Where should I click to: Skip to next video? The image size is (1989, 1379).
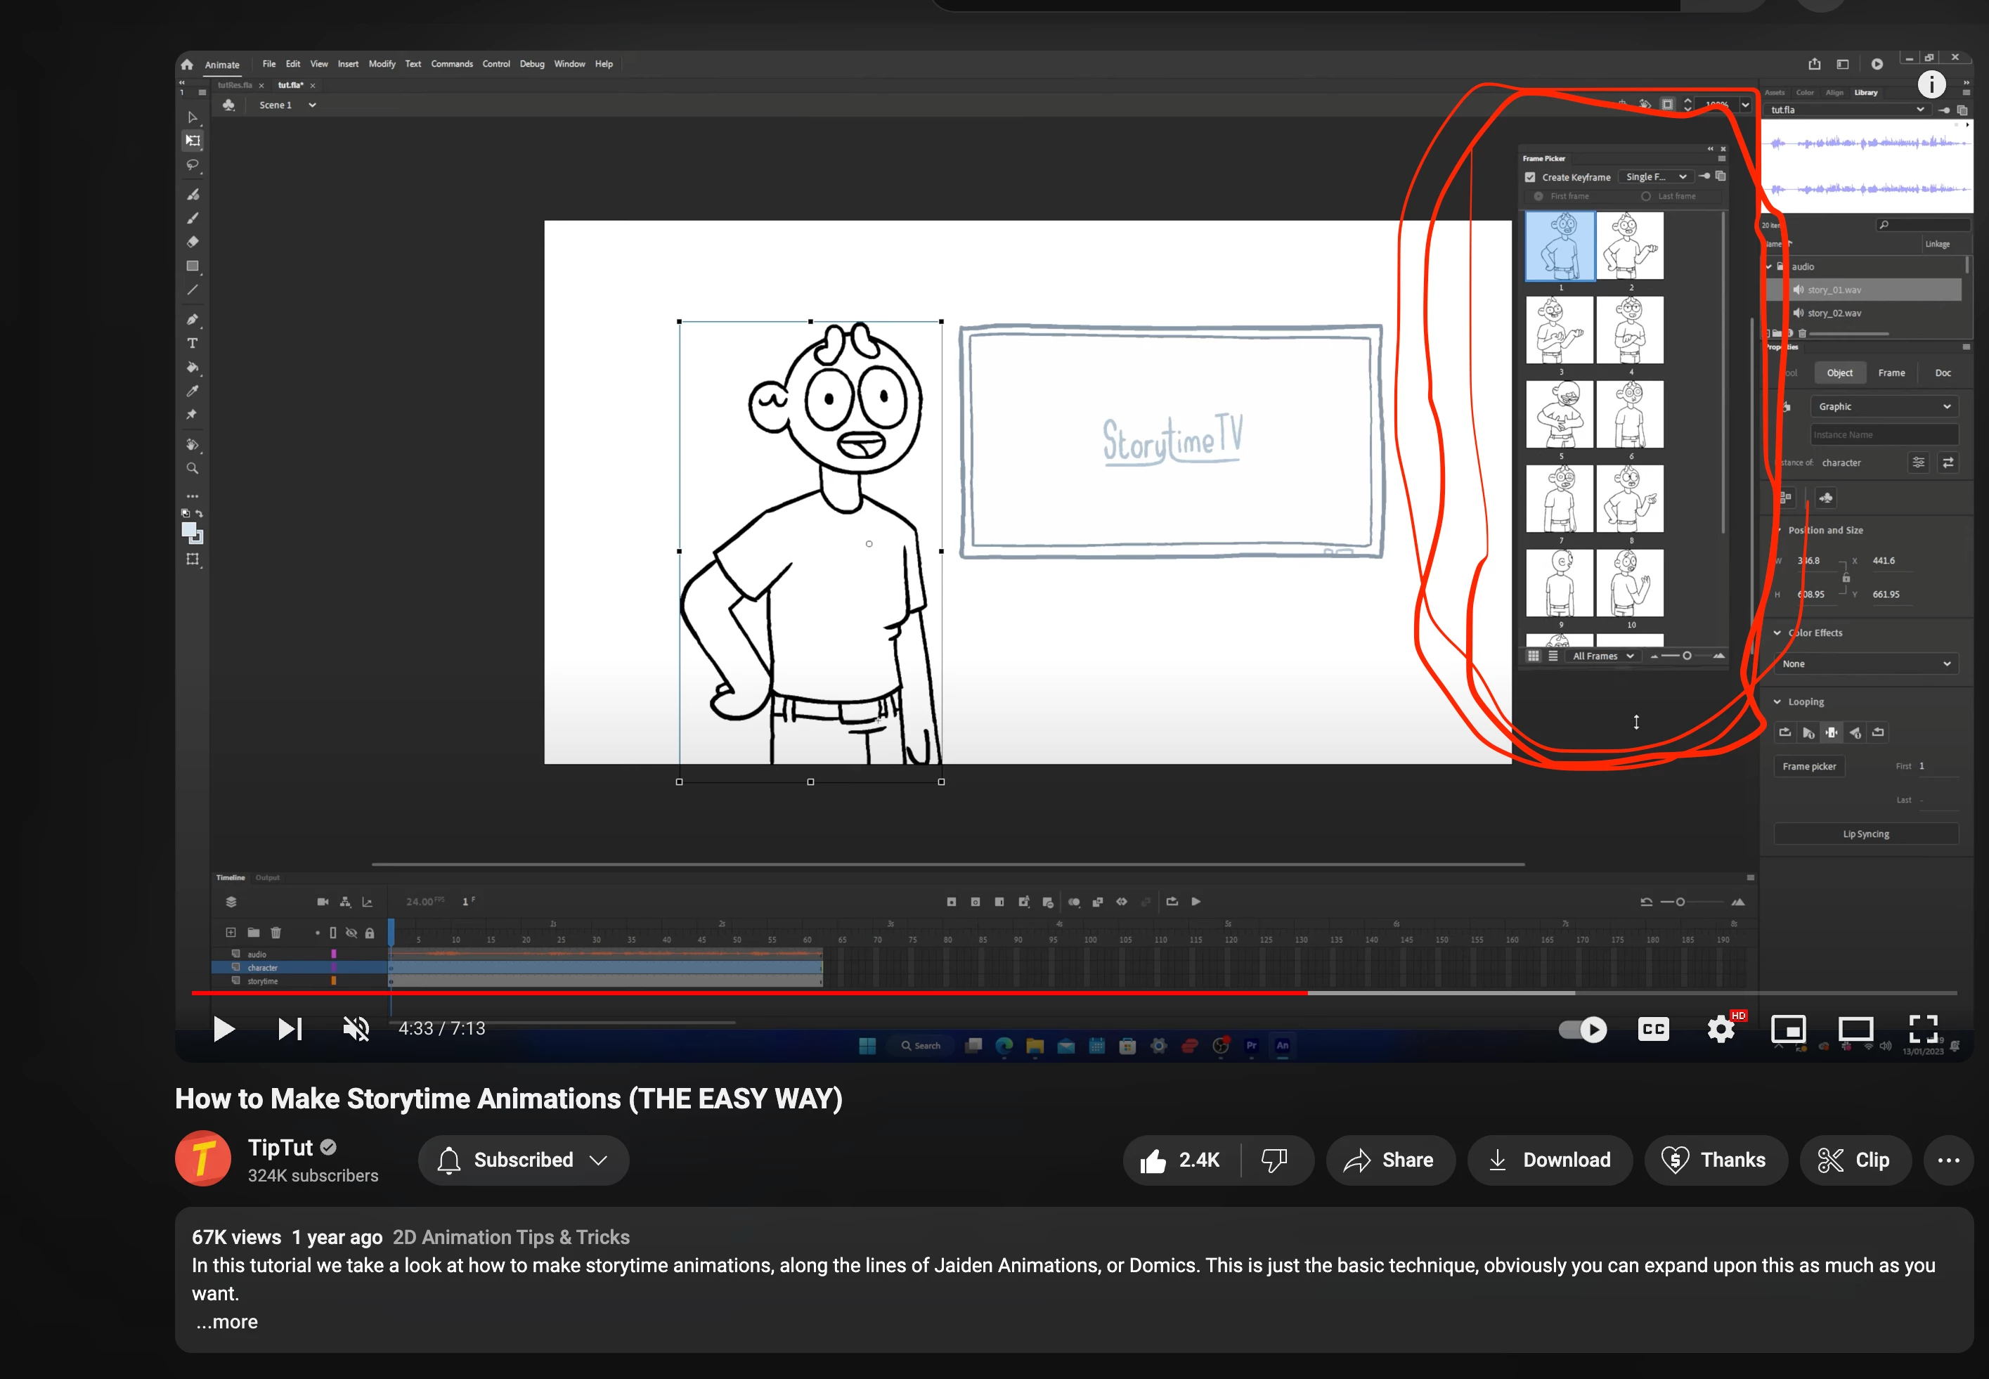[290, 1029]
